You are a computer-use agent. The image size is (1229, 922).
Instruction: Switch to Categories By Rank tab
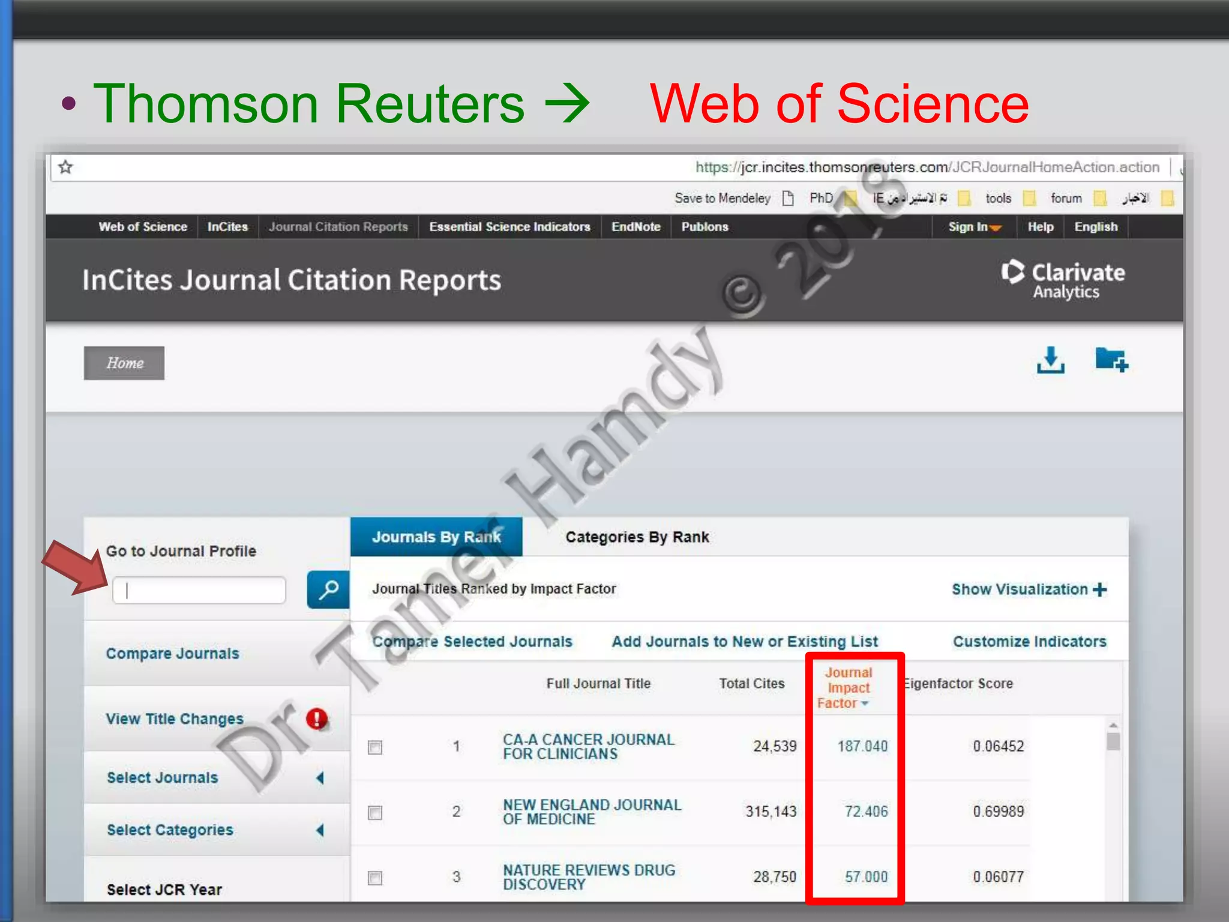click(637, 537)
